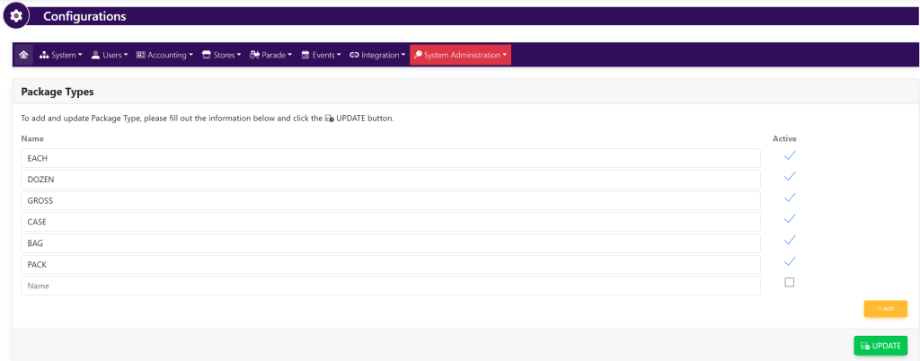The height and width of the screenshot is (361, 920).
Task: Click the empty Name input field
Action: [390, 286]
